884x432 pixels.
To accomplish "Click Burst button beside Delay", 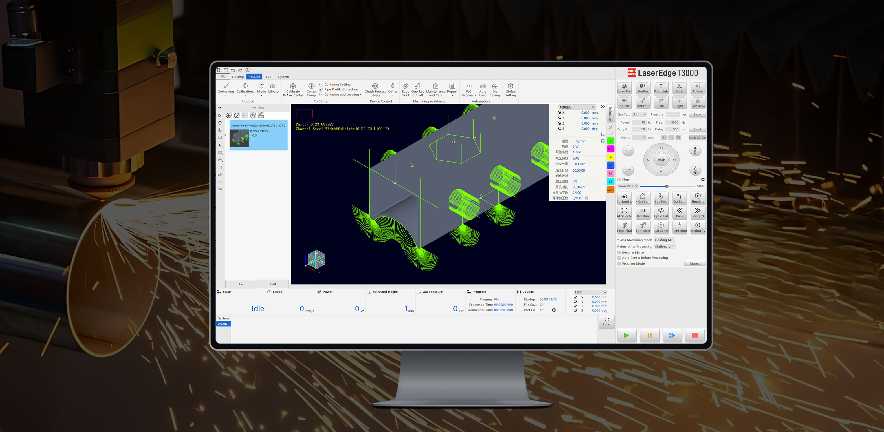I will point(697,130).
